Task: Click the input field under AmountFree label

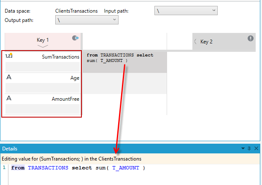Action: point(43,109)
